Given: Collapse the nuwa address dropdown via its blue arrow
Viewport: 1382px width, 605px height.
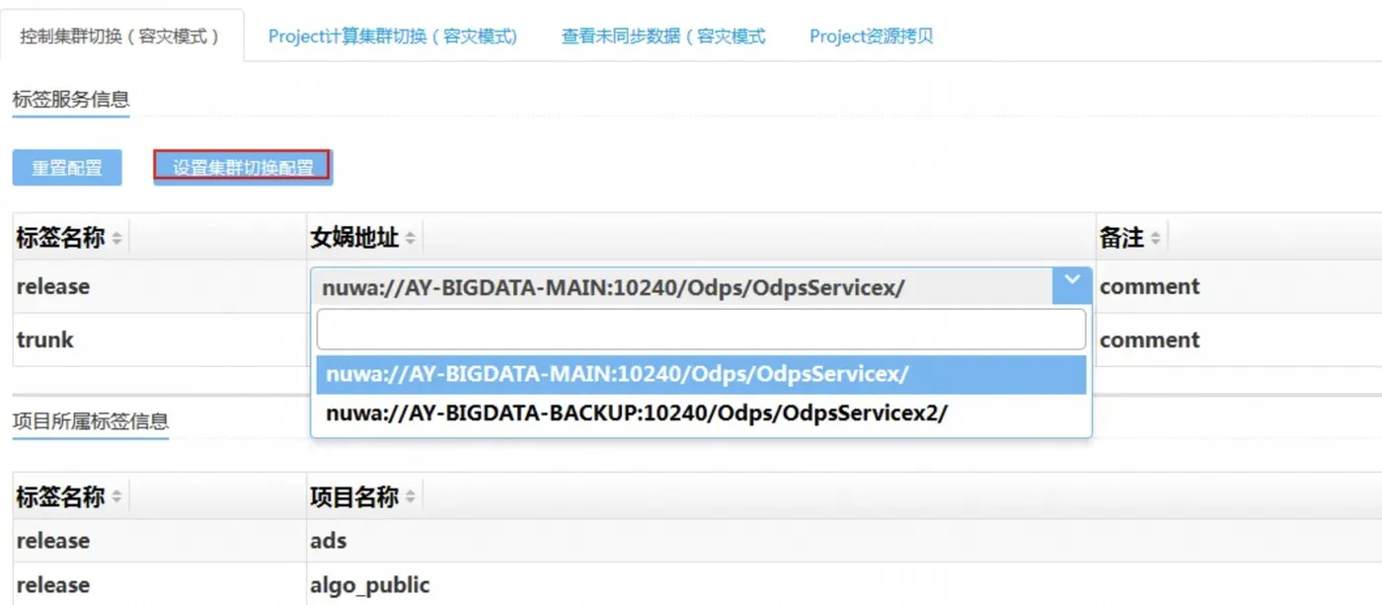Looking at the screenshot, I should [1072, 285].
